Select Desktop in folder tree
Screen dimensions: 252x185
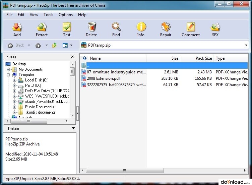tap(19, 64)
